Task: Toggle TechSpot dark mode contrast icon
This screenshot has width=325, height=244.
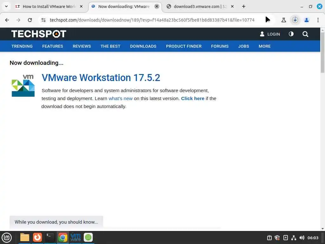Action: point(291,34)
